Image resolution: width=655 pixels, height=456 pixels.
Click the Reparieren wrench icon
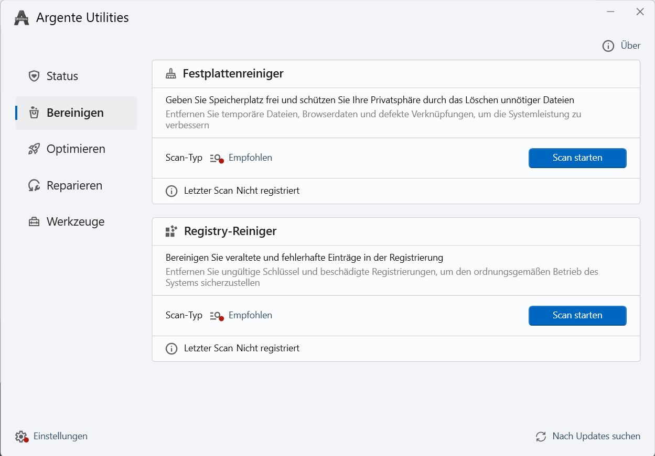click(x=34, y=186)
